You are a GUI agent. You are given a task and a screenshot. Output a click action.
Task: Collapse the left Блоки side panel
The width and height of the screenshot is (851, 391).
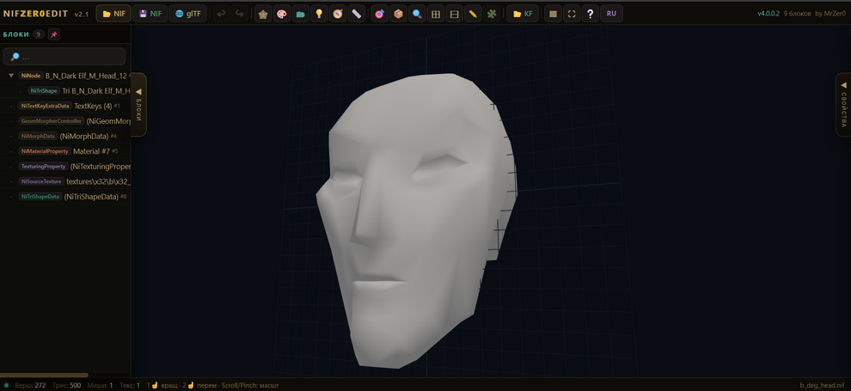coord(138,104)
